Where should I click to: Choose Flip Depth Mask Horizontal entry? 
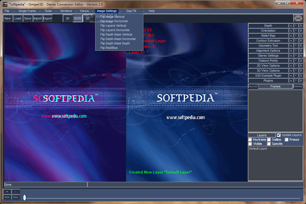coord(118,39)
